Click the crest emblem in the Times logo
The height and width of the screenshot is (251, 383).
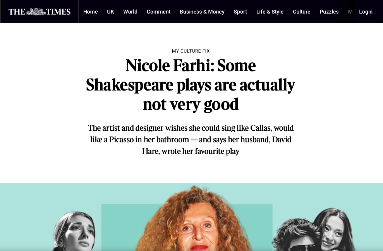pyautogui.click(x=36, y=12)
